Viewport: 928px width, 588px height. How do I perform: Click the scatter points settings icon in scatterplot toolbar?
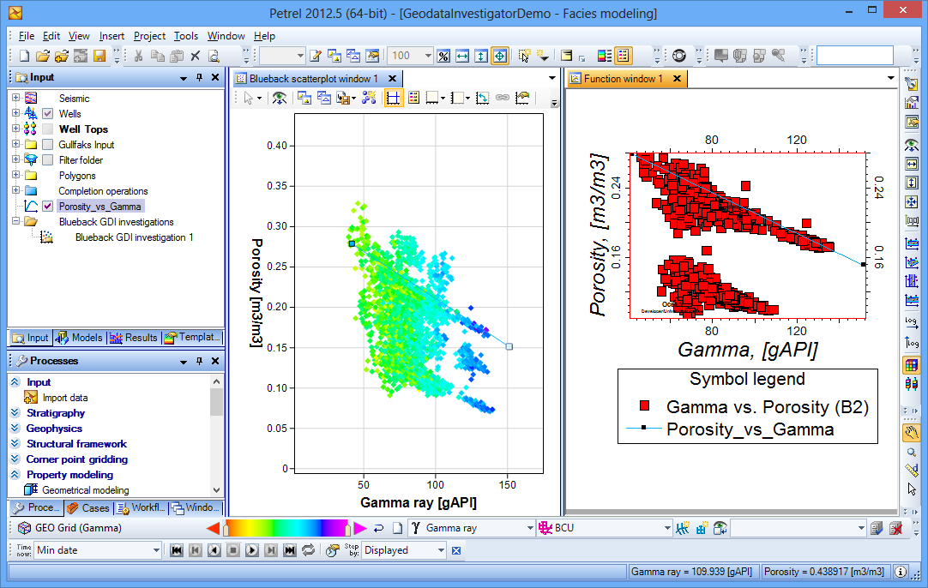click(370, 98)
